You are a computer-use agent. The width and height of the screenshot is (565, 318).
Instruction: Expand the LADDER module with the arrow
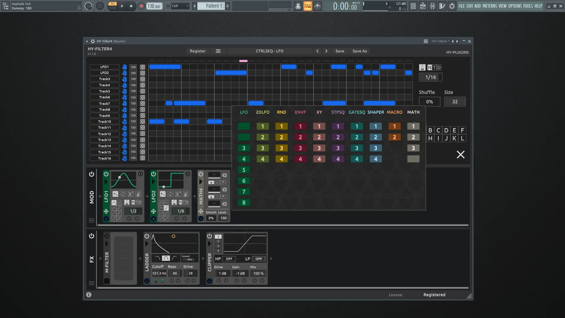pyautogui.click(x=147, y=244)
